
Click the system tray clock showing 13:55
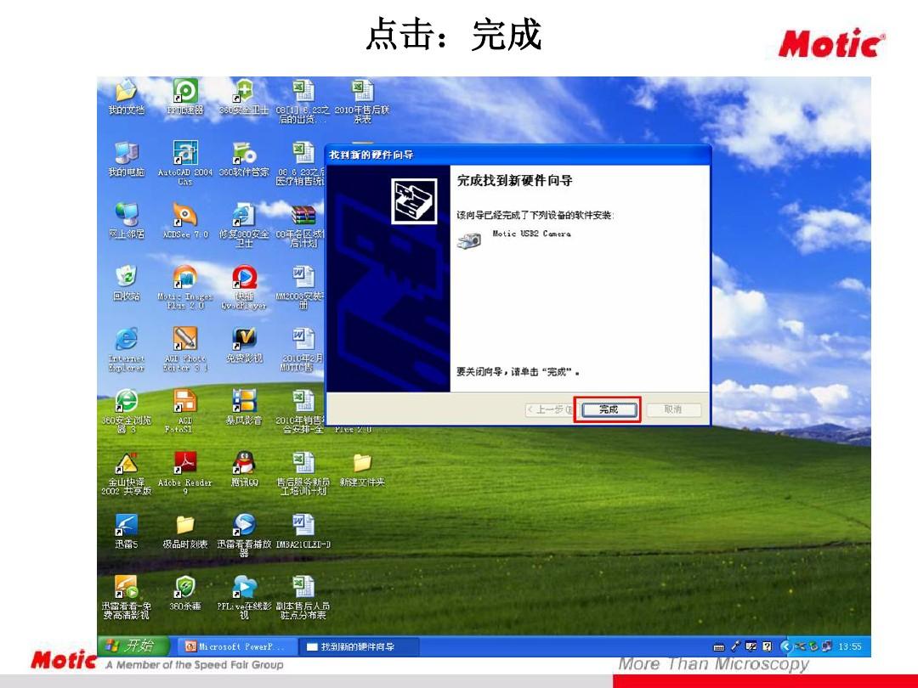click(849, 646)
